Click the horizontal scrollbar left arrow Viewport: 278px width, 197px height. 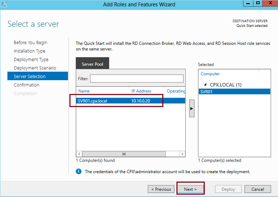tap(79, 154)
